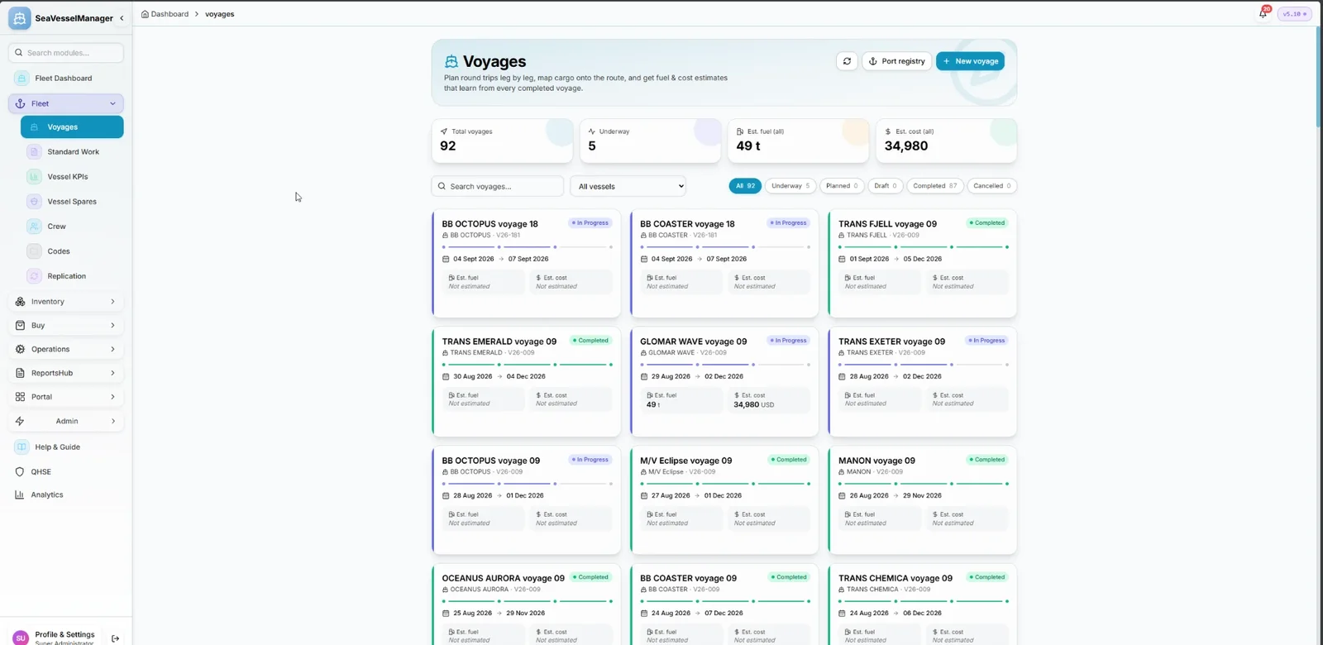1323x645 pixels.
Task: Click the notification bell icon
Action: point(1263,13)
